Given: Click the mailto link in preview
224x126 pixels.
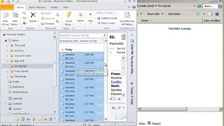Looking at the screenshot, I should pyautogui.click(x=117, y=82).
